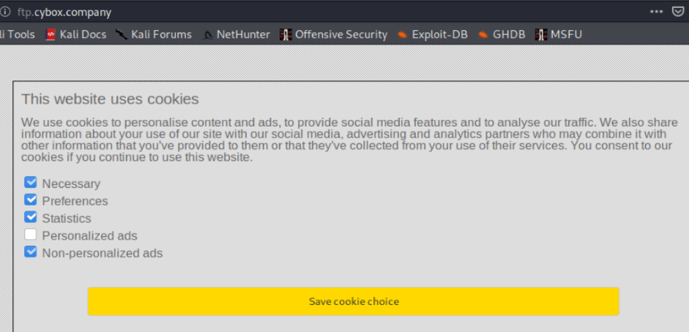Uncheck the Non-personalized ads checkbox
Image resolution: width=689 pixels, height=332 pixels.
pos(30,252)
